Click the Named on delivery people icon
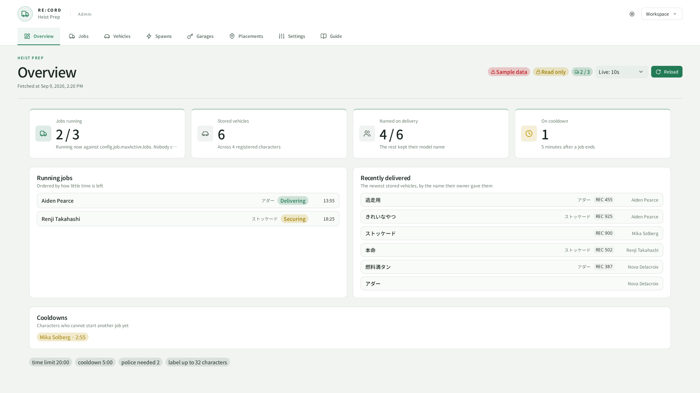700x393 pixels. pos(367,134)
